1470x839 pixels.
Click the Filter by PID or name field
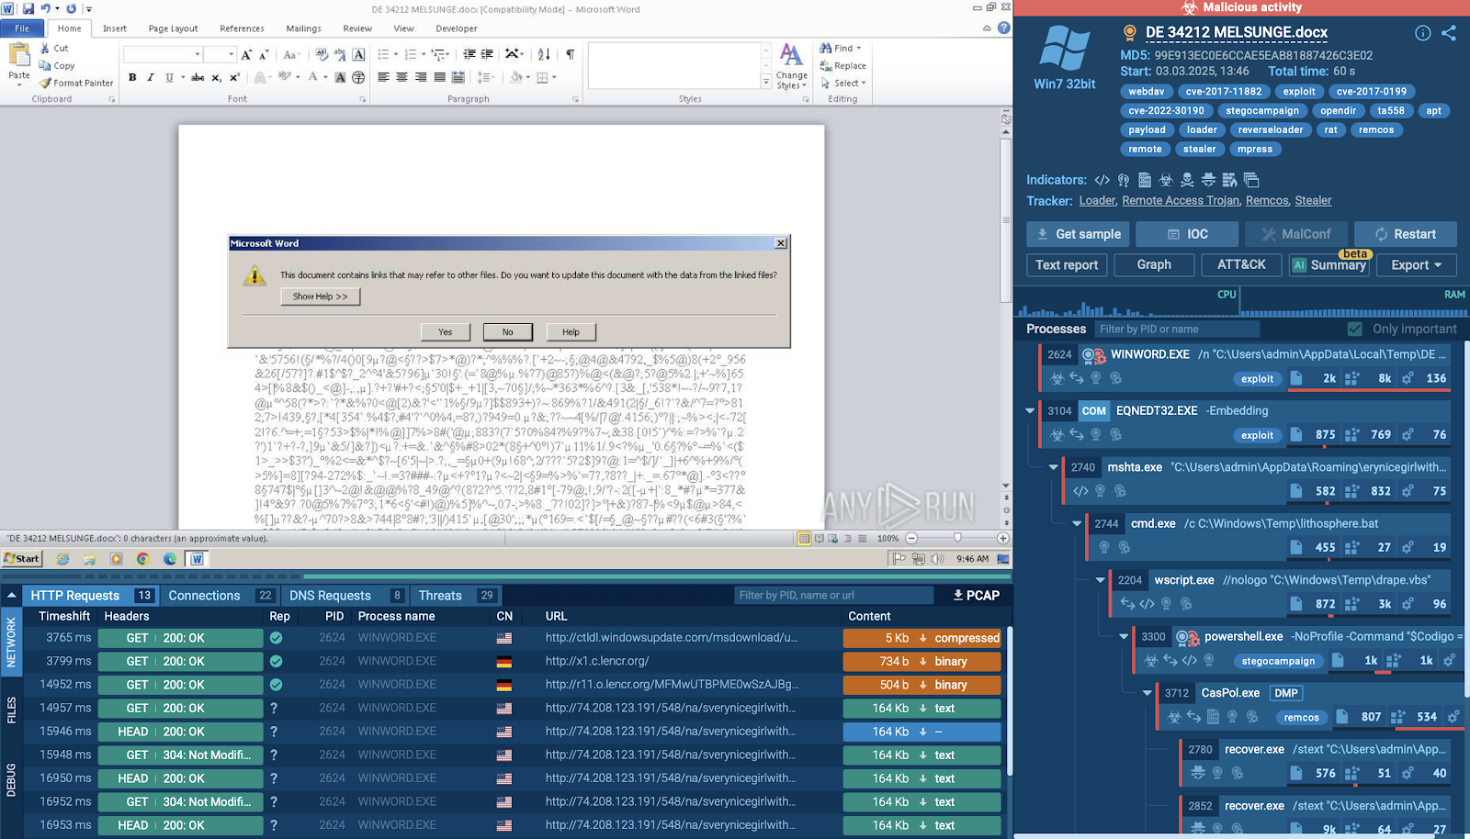[x=1177, y=329]
